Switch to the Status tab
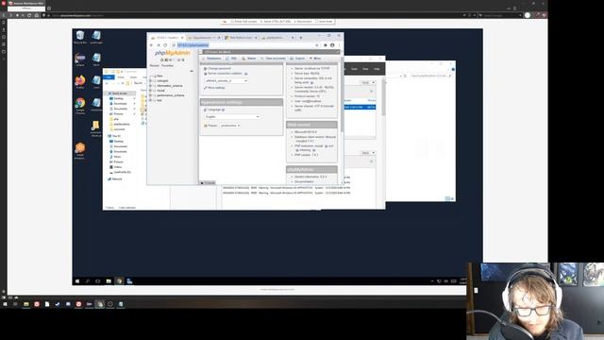Screen dimensions: 604x340 249,59
